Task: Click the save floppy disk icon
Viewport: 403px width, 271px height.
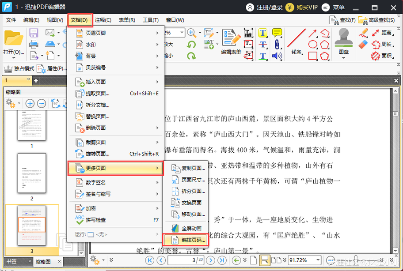Action: coord(34,33)
